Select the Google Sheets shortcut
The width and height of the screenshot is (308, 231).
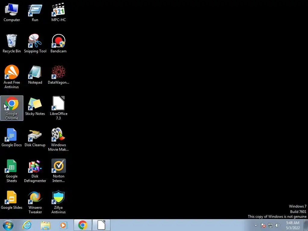click(x=12, y=171)
